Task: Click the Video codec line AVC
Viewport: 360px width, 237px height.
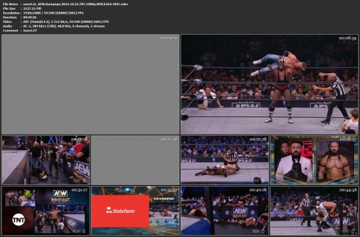Action: click(x=56, y=22)
